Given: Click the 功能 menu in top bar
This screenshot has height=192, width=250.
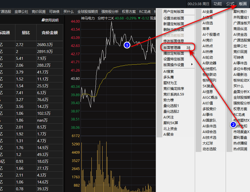Looking at the screenshot, I should pyautogui.click(x=218, y=4).
